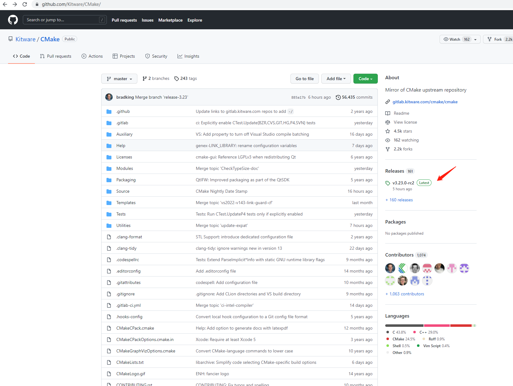Click the tag icon beside v3.23.0-rc2

pos(388,183)
